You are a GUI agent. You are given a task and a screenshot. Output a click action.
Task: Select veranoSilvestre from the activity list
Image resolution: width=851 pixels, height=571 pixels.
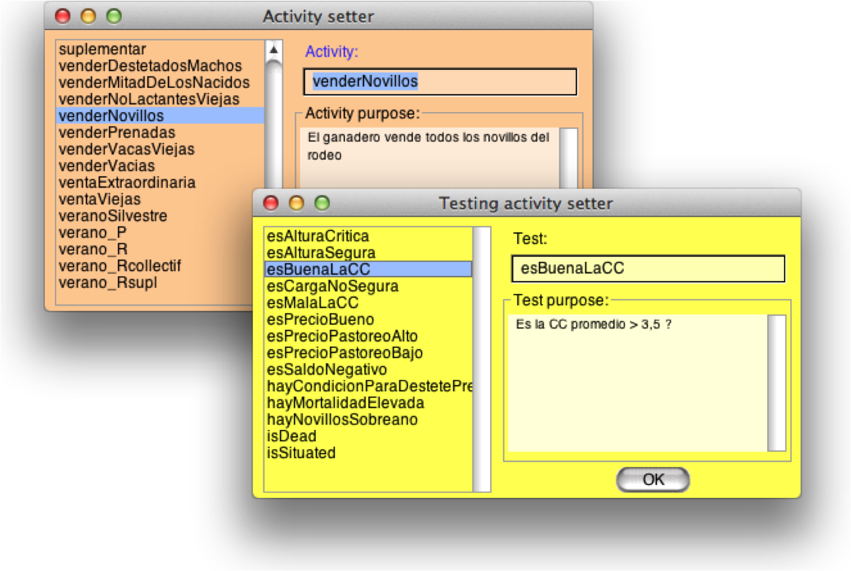click(x=113, y=216)
